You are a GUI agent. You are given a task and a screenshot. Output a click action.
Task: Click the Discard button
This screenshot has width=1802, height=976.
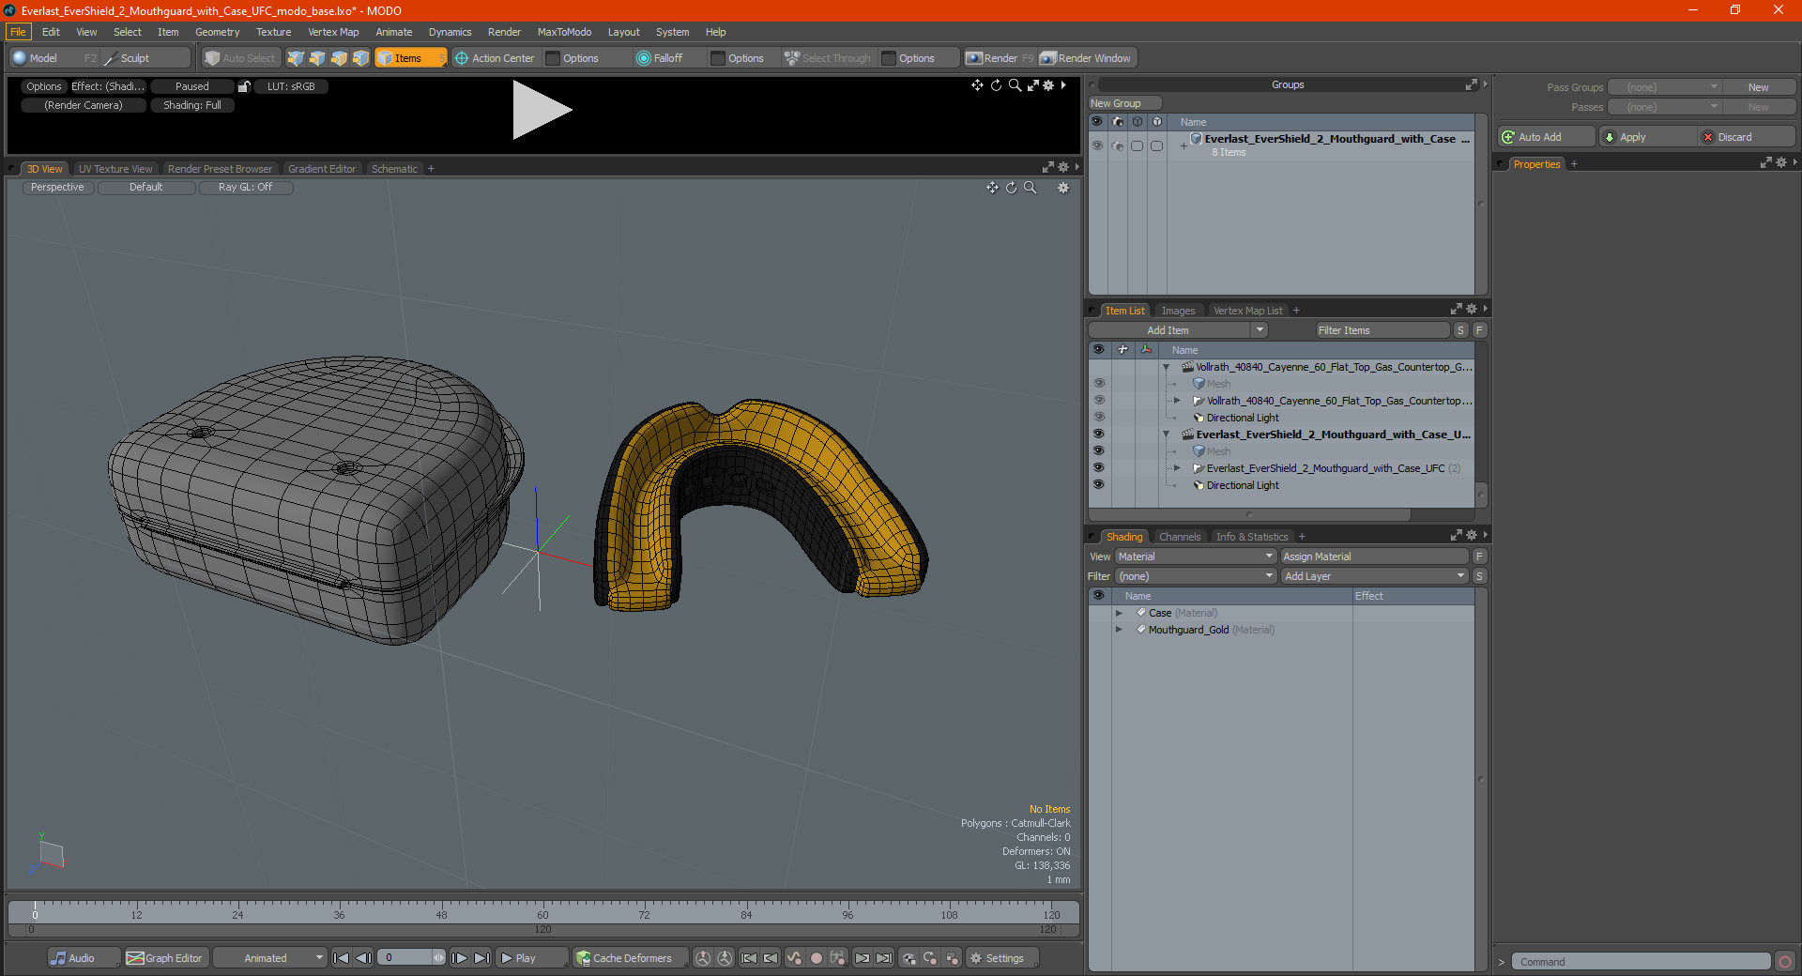[x=1746, y=137]
